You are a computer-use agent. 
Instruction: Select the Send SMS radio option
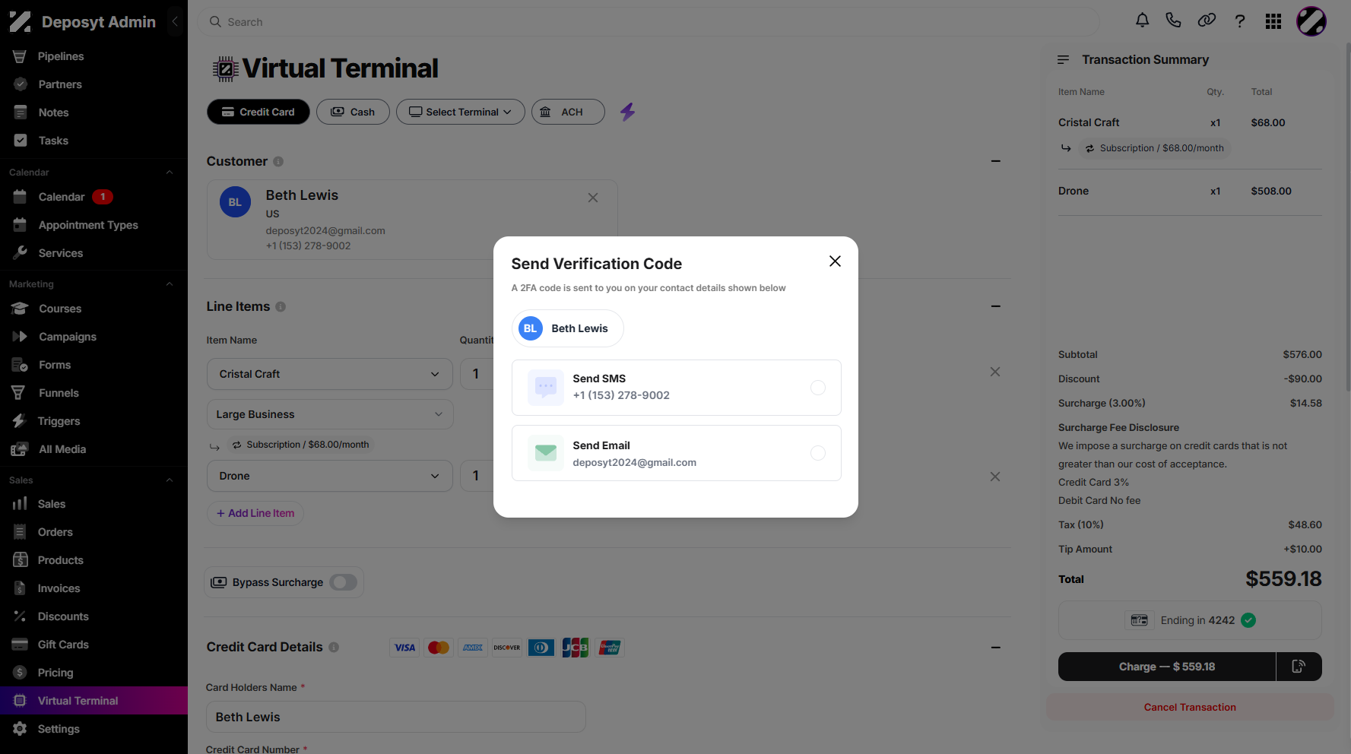[x=818, y=388]
